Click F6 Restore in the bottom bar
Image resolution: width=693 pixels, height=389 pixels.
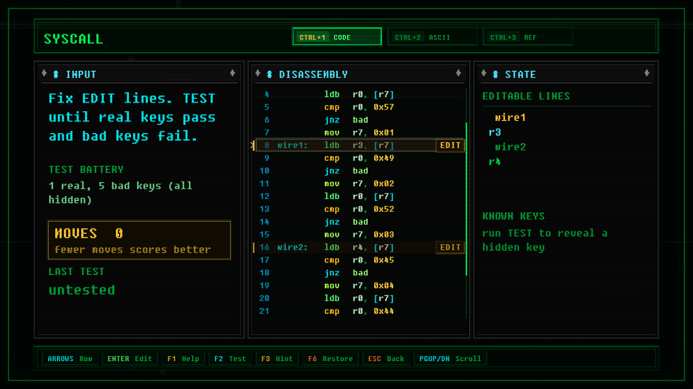coord(330,359)
